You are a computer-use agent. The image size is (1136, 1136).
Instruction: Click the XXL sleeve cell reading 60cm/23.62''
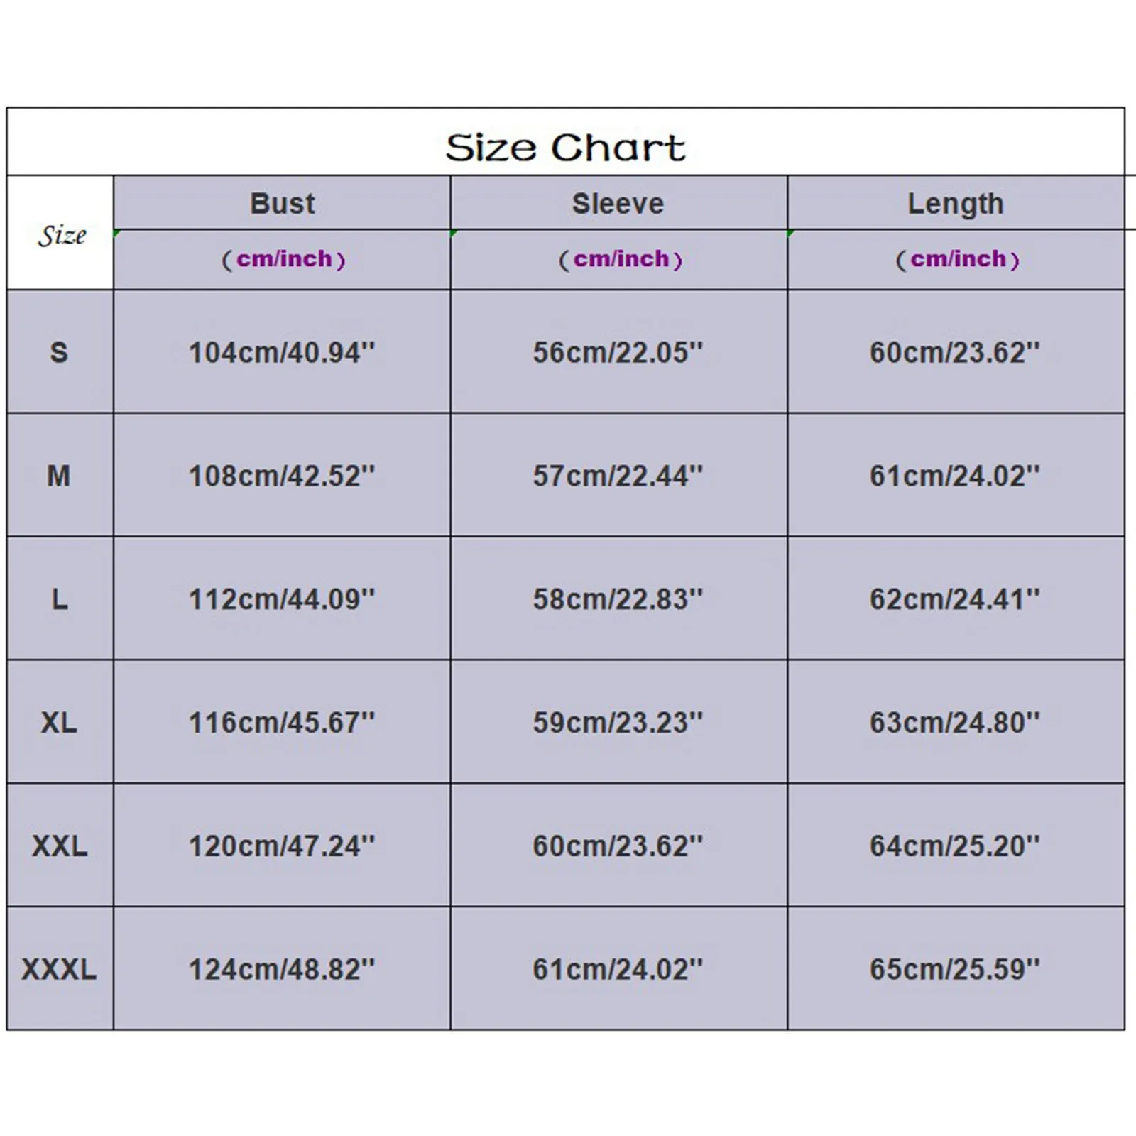click(618, 846)
